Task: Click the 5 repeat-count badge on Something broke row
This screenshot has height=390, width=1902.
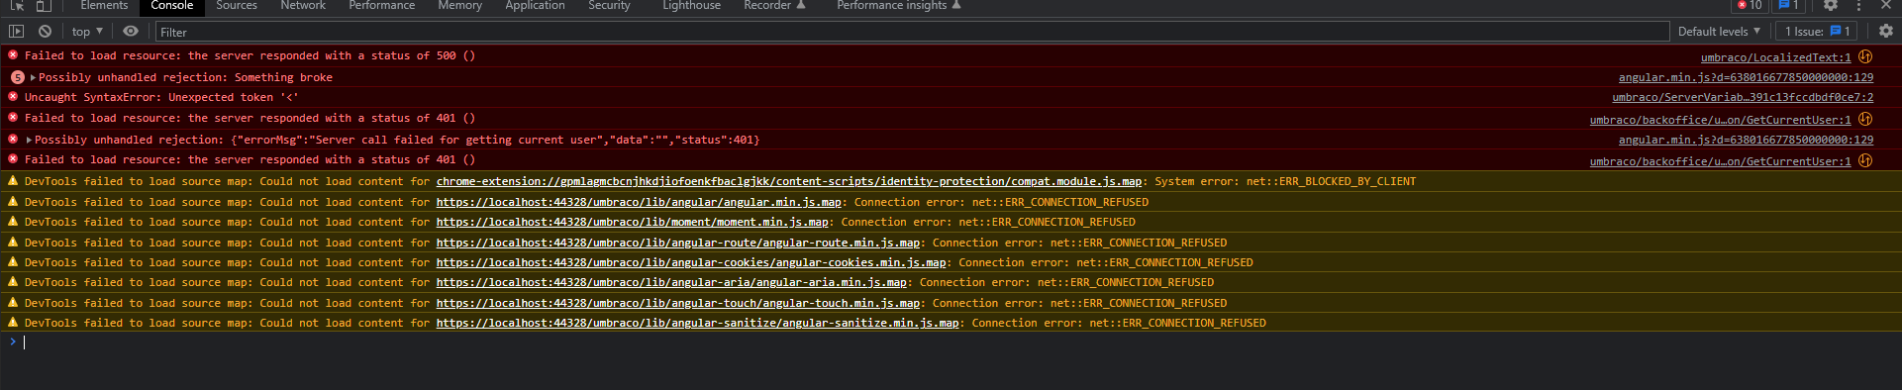Action: [18, 77]
